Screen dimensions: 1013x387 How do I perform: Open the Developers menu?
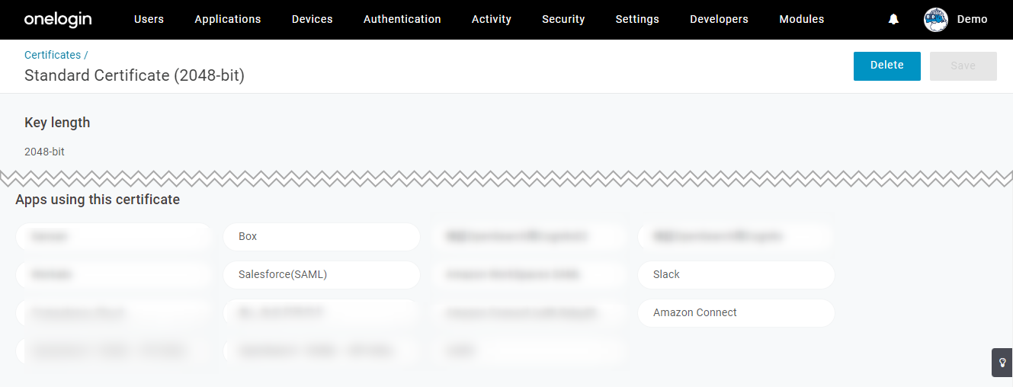click(719, 19)
